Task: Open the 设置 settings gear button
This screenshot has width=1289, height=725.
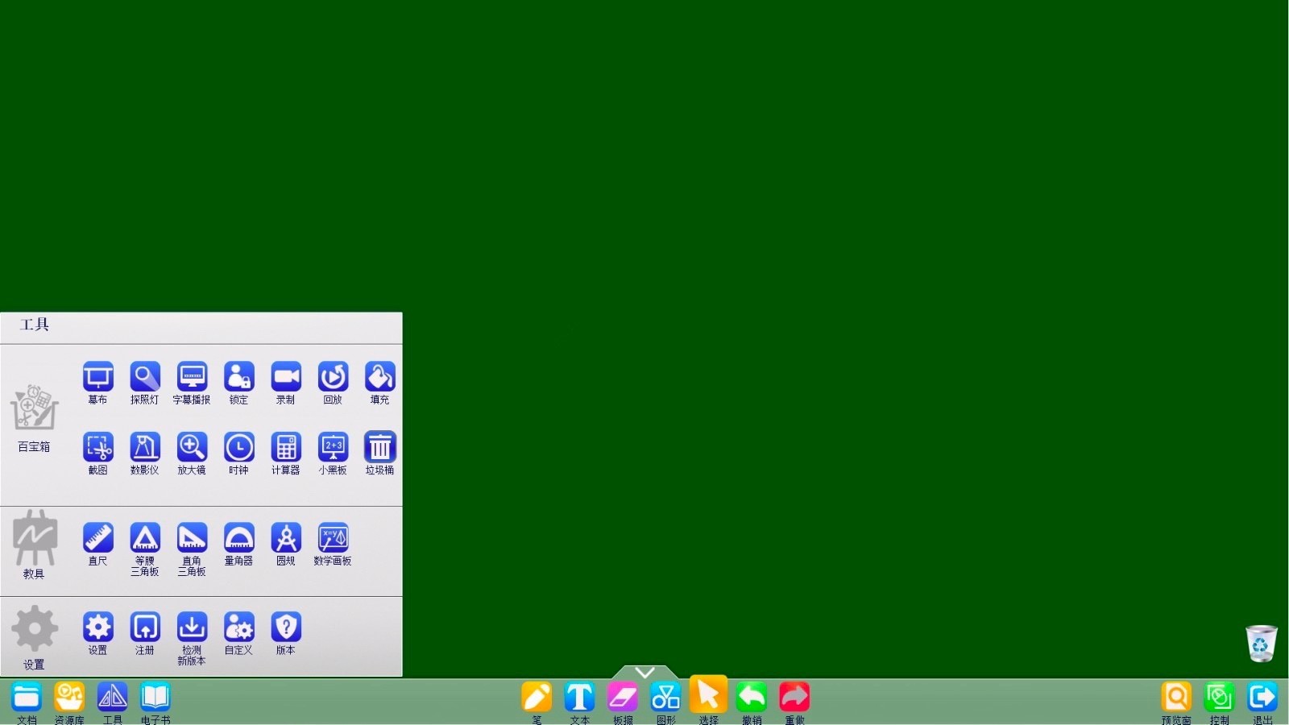Action: [x=97, y=628]
